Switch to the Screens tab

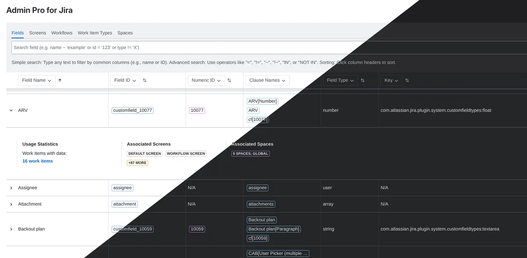click(x=37, y=33)
